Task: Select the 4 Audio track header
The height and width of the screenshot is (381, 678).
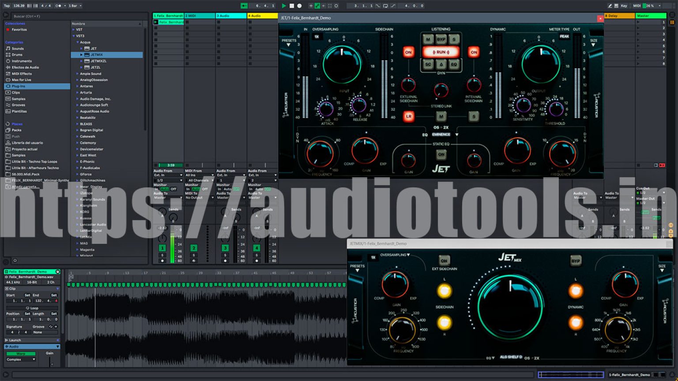Action: click(x=262, y=16)
